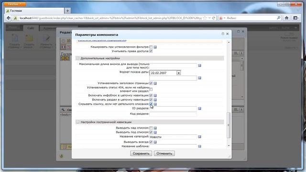Toggle 'Выводить под списком' checkbox
Image resolution: width=306 pixels, height=172 pixels.
point(151,132)
